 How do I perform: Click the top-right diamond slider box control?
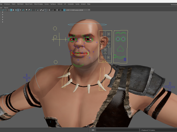tap(108, 34)
